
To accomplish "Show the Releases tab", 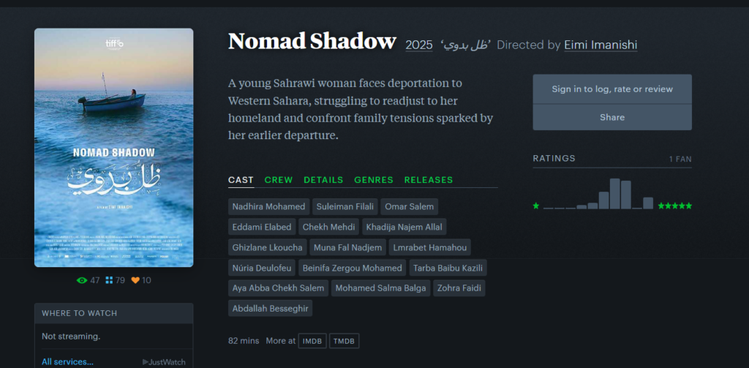I will [x=429, y=180].
